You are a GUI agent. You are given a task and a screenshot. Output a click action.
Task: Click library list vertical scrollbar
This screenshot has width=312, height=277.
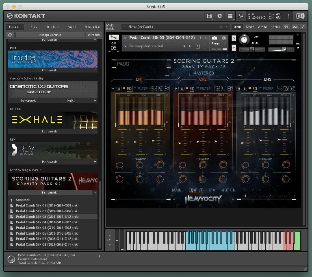[x=100, y=214]
